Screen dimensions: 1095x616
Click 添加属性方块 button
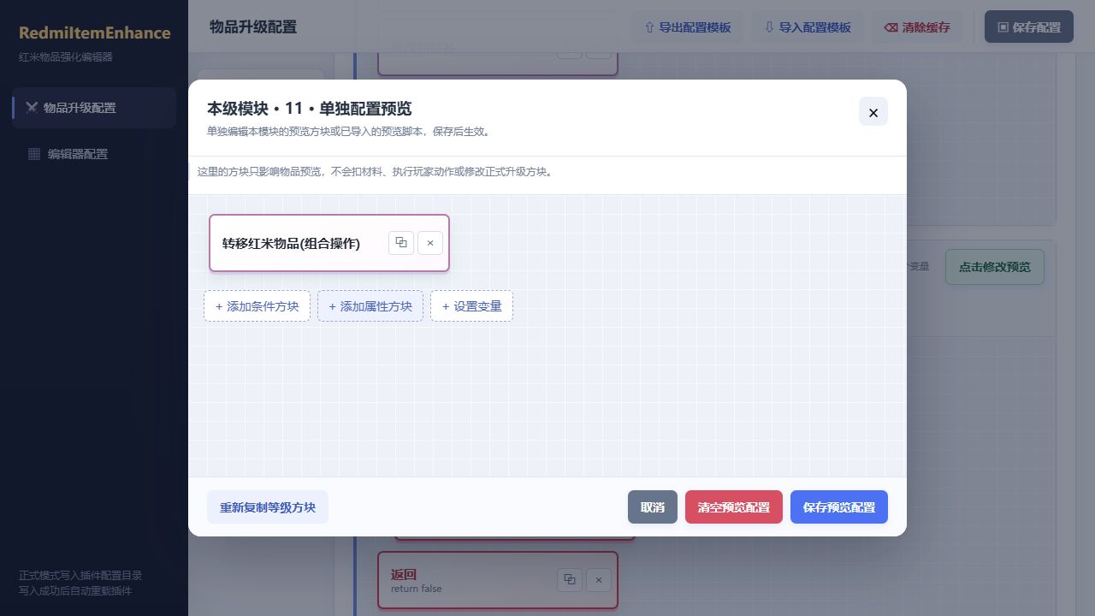click(370, 306)
